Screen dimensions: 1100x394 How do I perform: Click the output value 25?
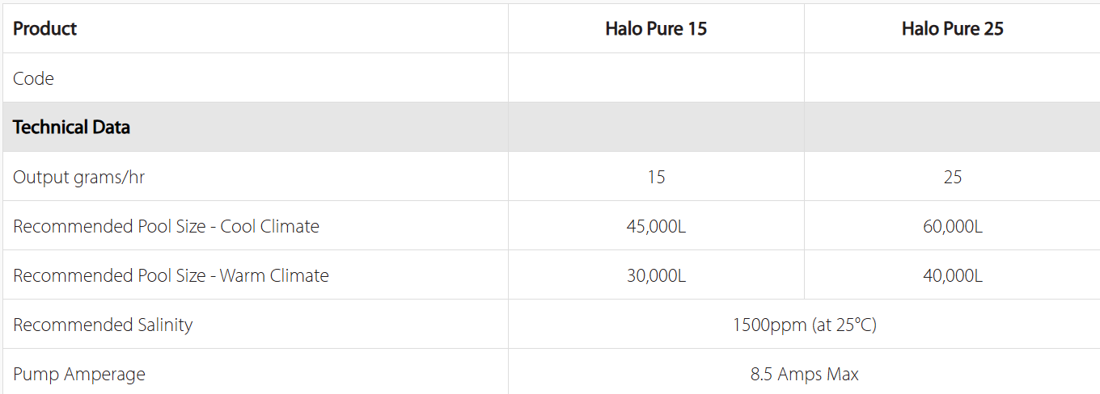point(952,177)
